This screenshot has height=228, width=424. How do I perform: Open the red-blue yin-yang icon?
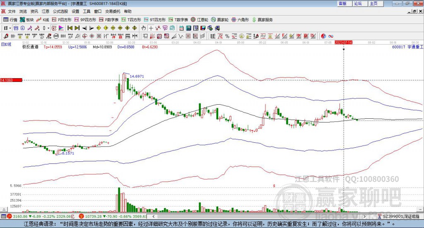323,36
